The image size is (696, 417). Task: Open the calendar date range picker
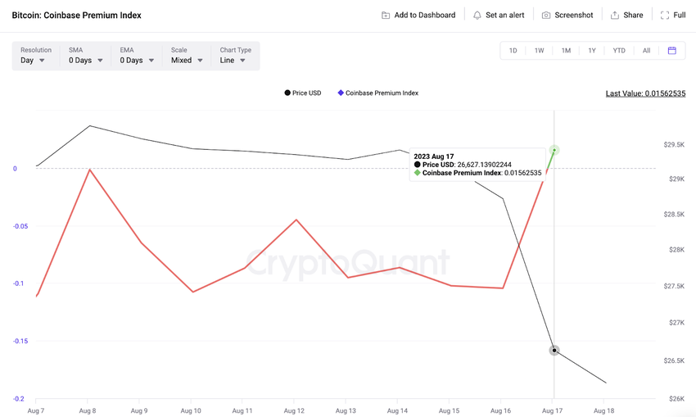click(672, 51)
